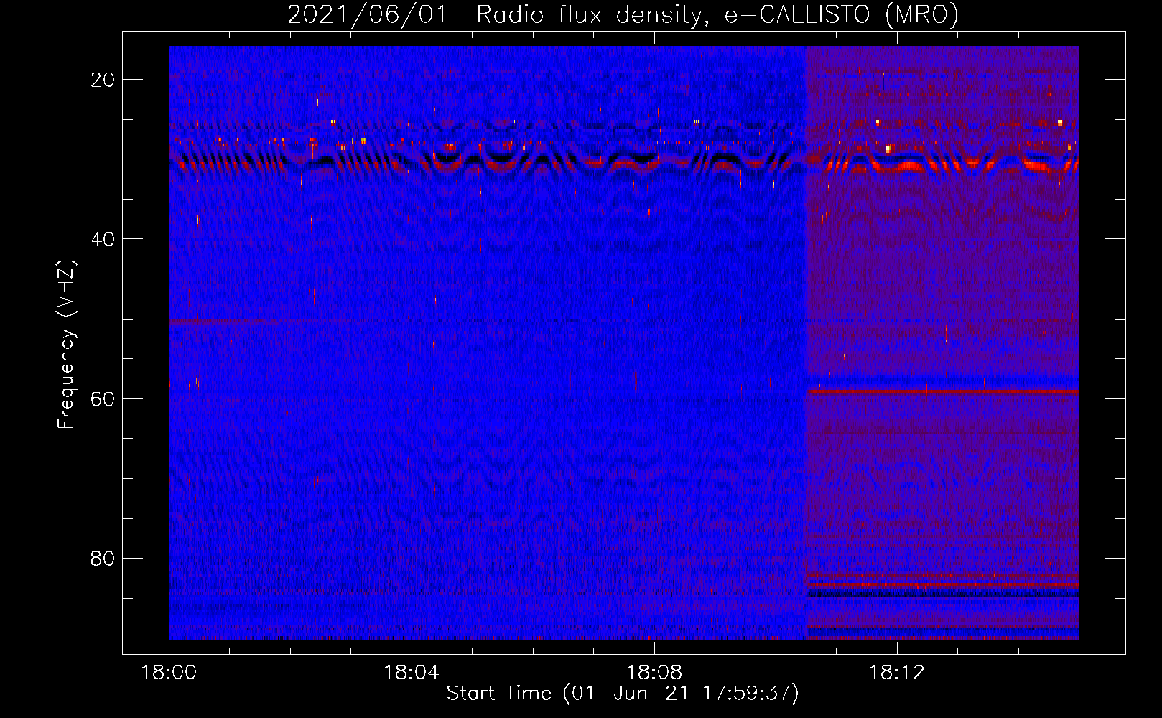Click the 18:04 time tick label
The image size is (1162, 718).
(x=412, y=673)
